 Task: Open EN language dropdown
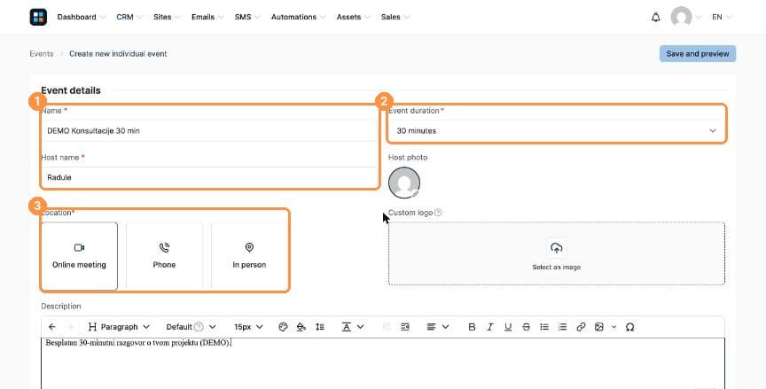(722, 17)
